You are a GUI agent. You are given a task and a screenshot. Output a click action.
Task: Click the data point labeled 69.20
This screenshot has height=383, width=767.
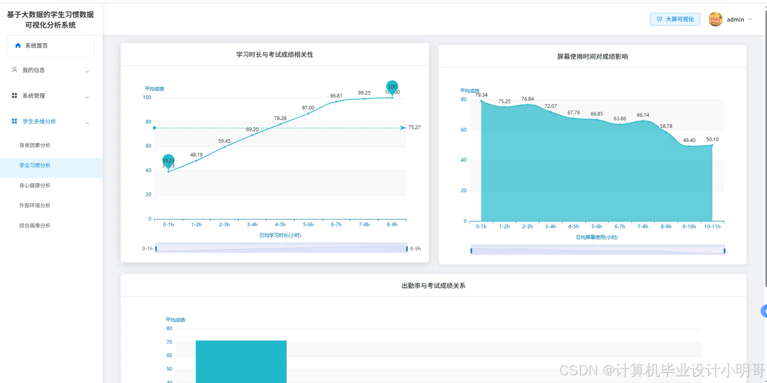(252, 135)
